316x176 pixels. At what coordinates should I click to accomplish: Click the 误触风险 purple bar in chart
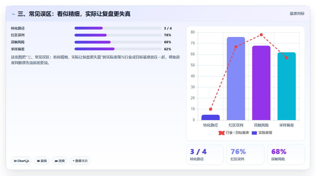click(x=261, y=83)
